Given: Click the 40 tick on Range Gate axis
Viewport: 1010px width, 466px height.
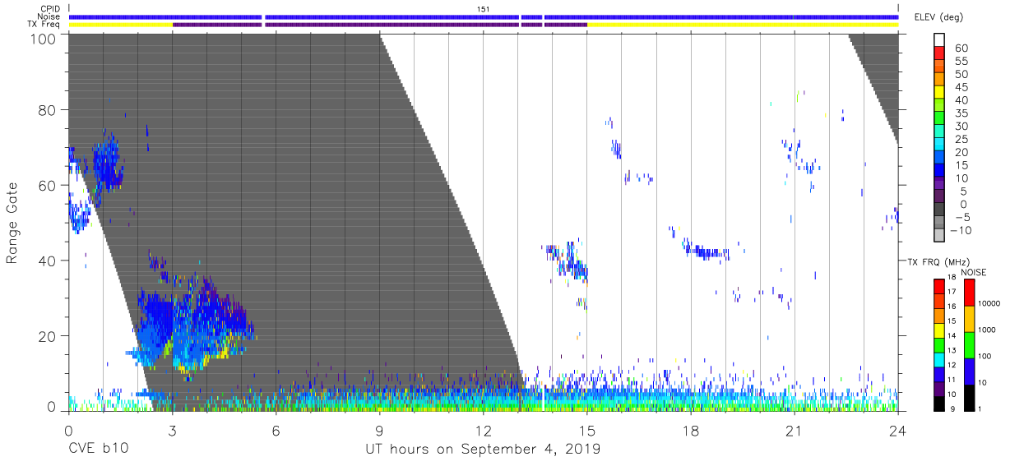Looking at the screenshot, I should (x=48, y=261).
